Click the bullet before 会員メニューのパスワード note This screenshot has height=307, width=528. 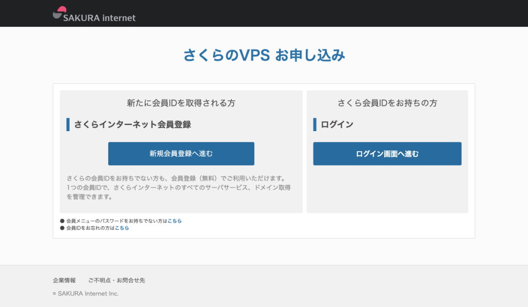62,221
